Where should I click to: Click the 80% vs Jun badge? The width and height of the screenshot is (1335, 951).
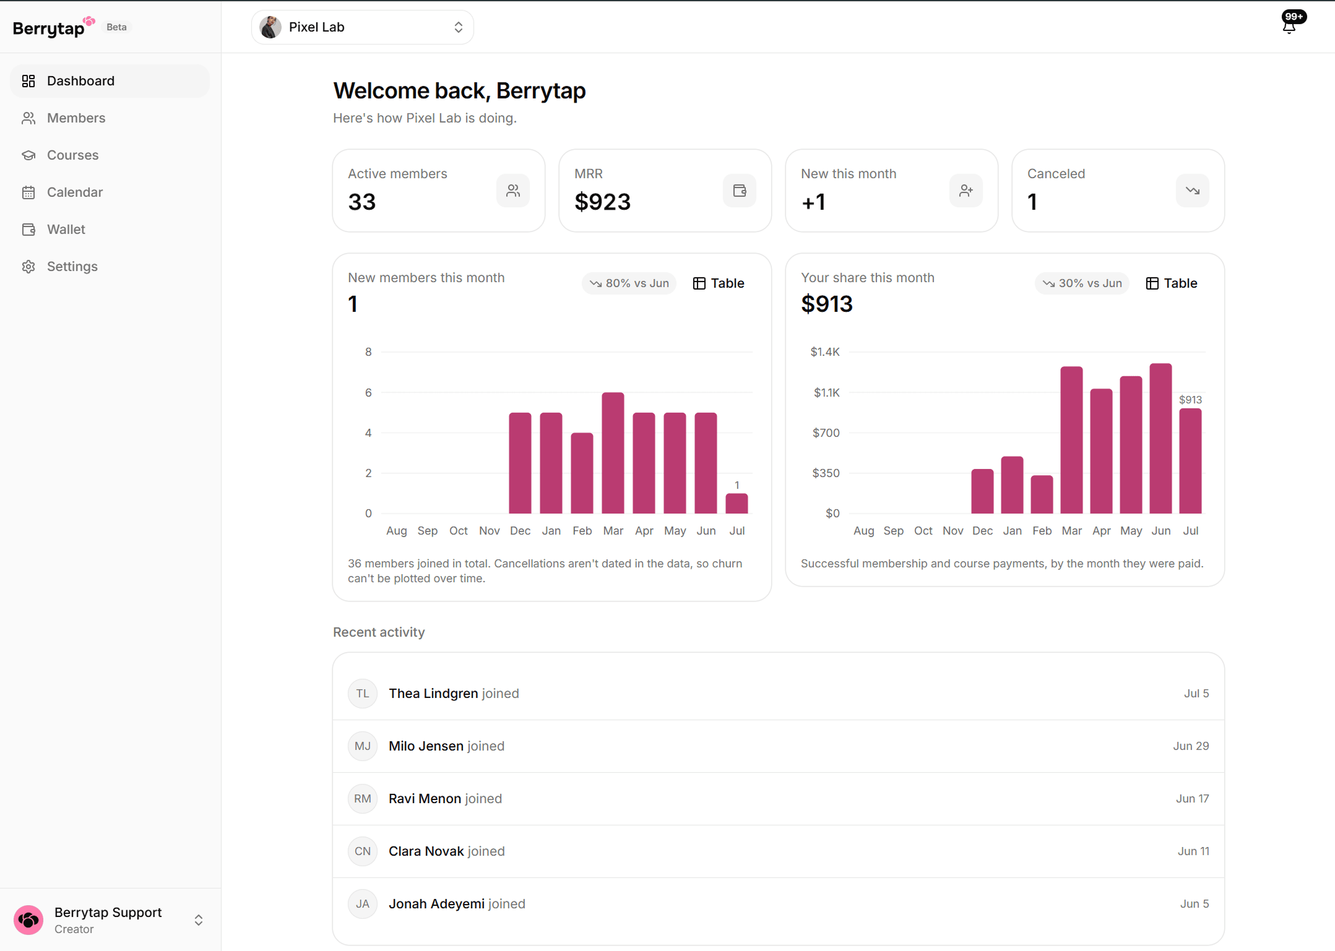[x=629, y=283]
